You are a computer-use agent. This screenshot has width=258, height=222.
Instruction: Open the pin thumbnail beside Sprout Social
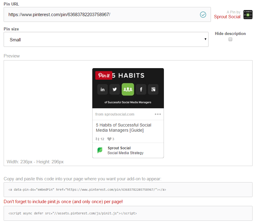pyautogui.click(x=248, y=15)
